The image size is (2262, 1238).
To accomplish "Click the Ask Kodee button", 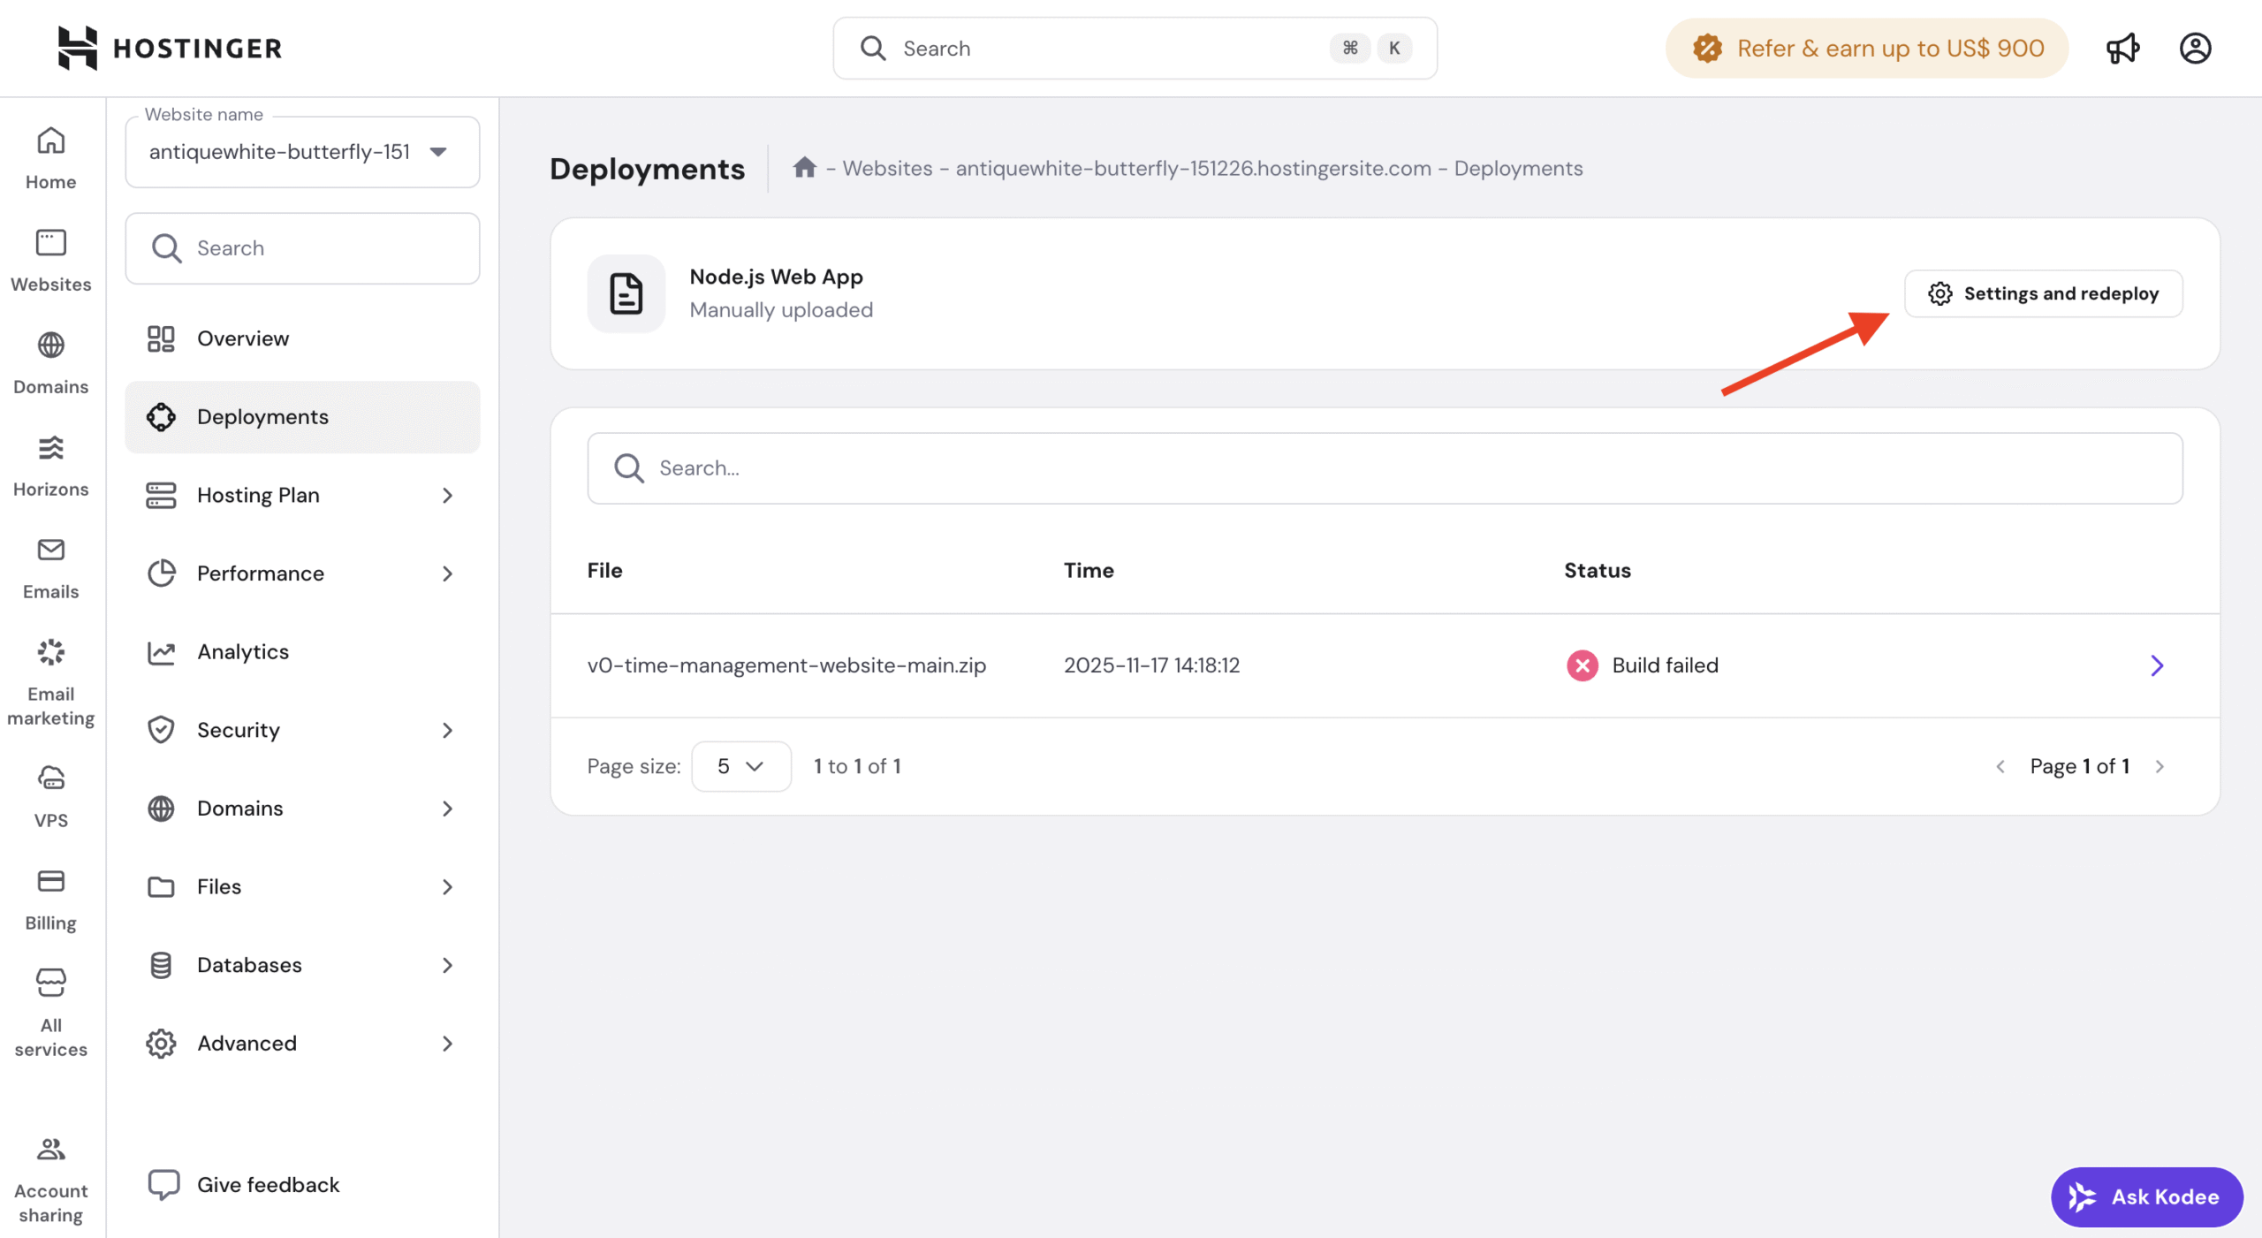I will (x=2146, y=1196).
